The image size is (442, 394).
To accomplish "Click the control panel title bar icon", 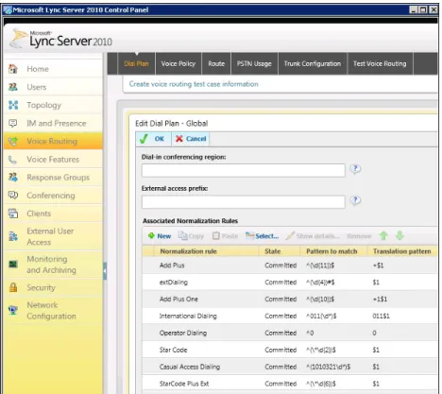I will (8, 9).
